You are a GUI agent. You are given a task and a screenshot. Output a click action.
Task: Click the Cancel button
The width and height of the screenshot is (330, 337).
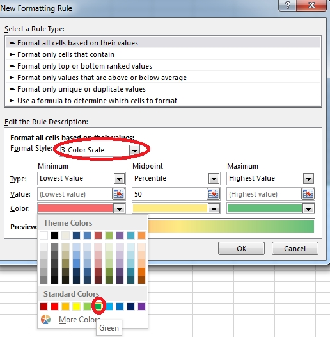295,249
